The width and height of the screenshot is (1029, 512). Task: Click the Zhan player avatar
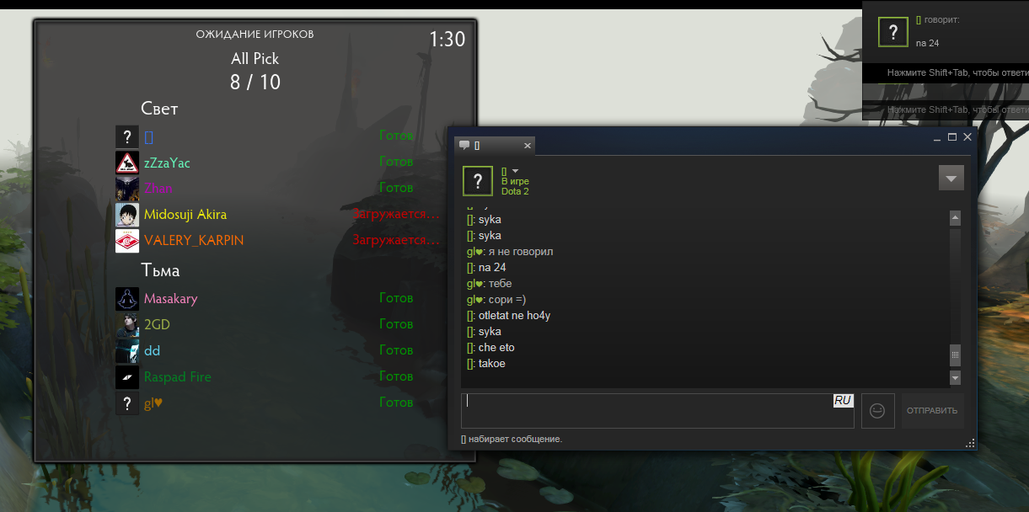tap(127, 189)
